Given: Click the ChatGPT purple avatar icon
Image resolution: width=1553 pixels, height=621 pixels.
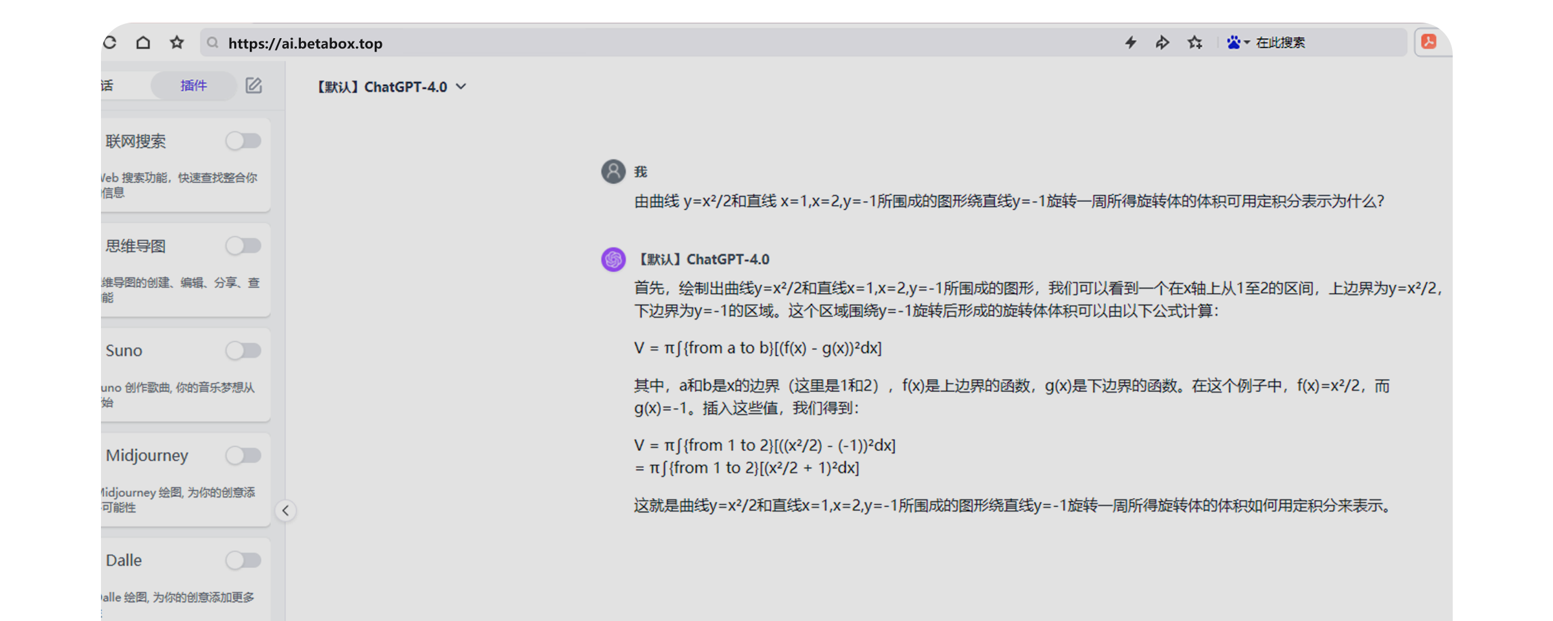Looking at the screenshot, I should (613, 259).
